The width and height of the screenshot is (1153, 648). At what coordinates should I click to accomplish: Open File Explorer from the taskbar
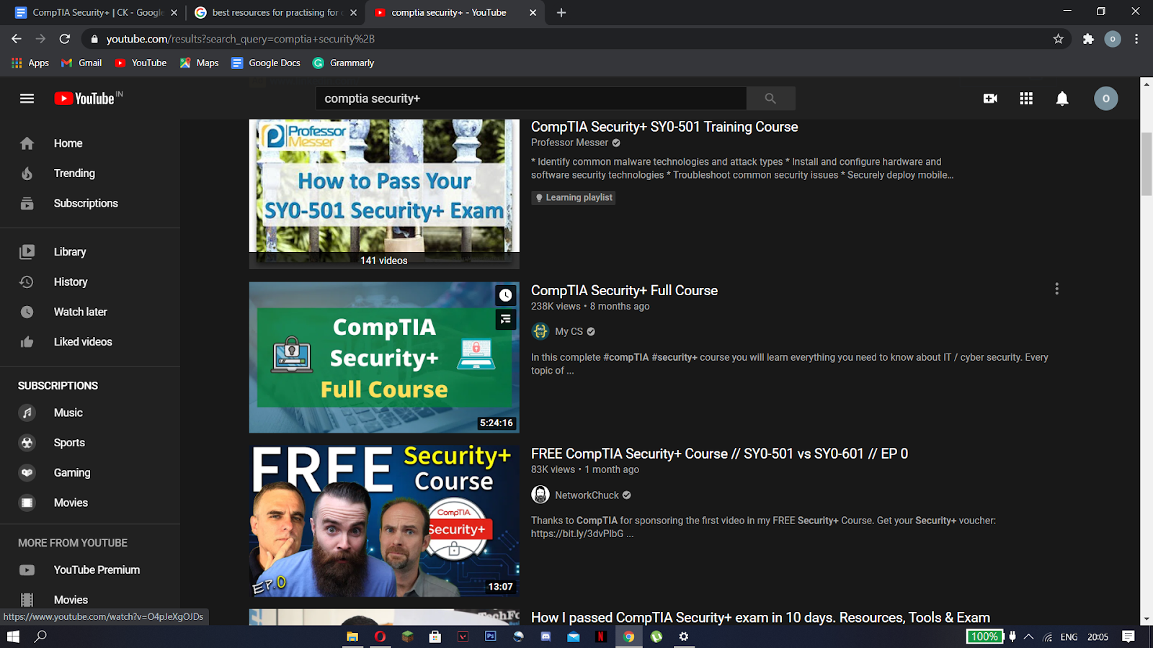[352, 636]
